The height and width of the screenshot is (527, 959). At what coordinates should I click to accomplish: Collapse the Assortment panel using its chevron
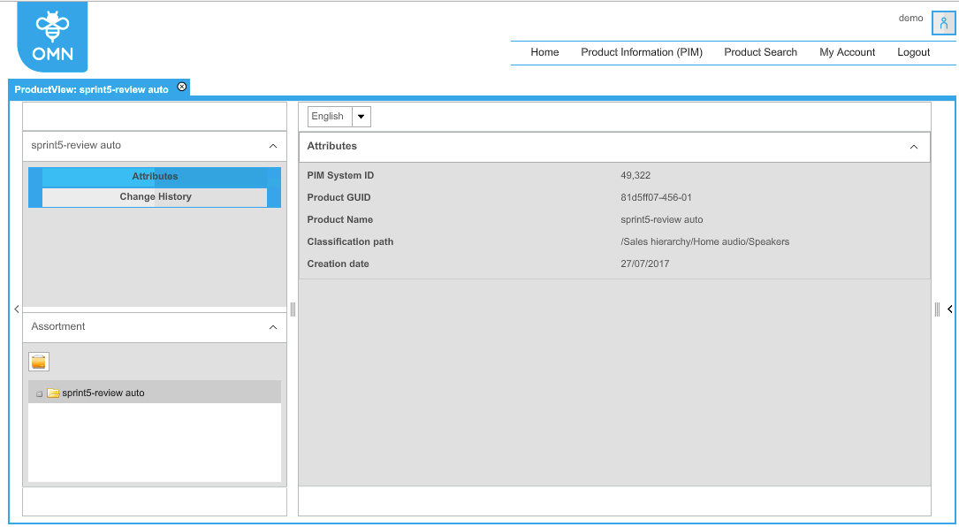point(273,327)
